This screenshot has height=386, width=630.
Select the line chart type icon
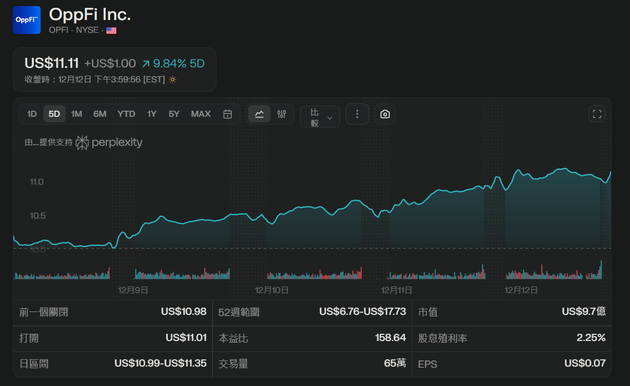[x=259, y=114]
